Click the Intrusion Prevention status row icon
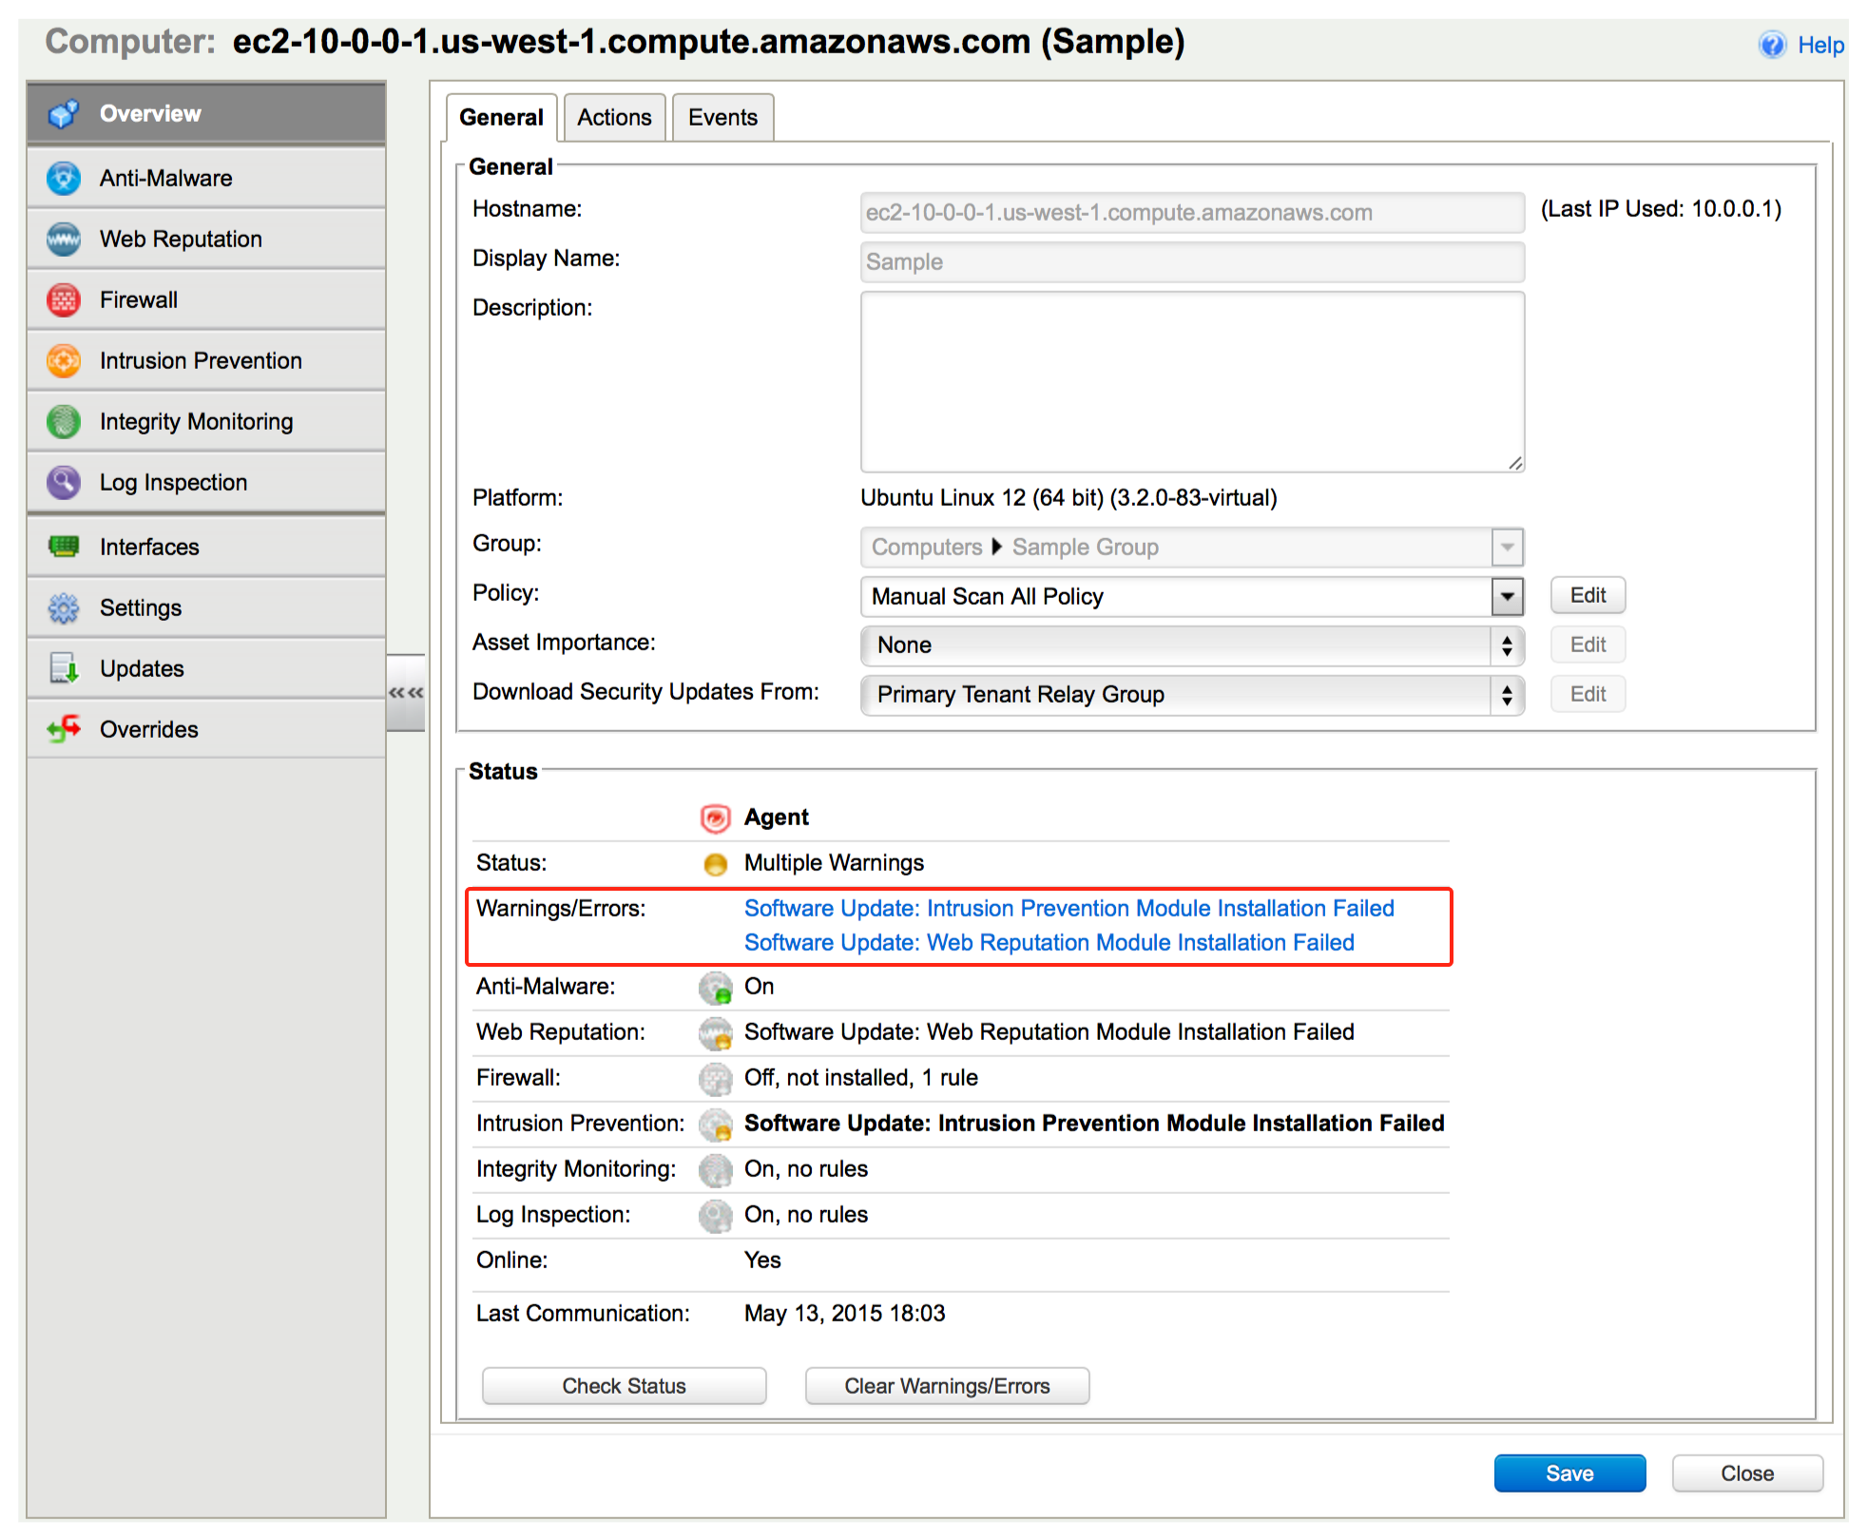The height and width of the screenshot is (1540, 1867). 715,1125
